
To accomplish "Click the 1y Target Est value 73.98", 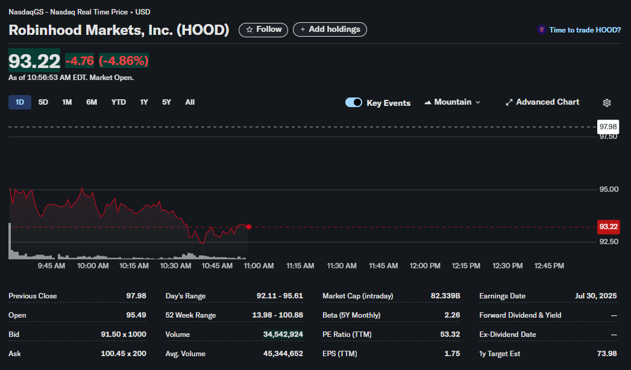I will point(607,354).
